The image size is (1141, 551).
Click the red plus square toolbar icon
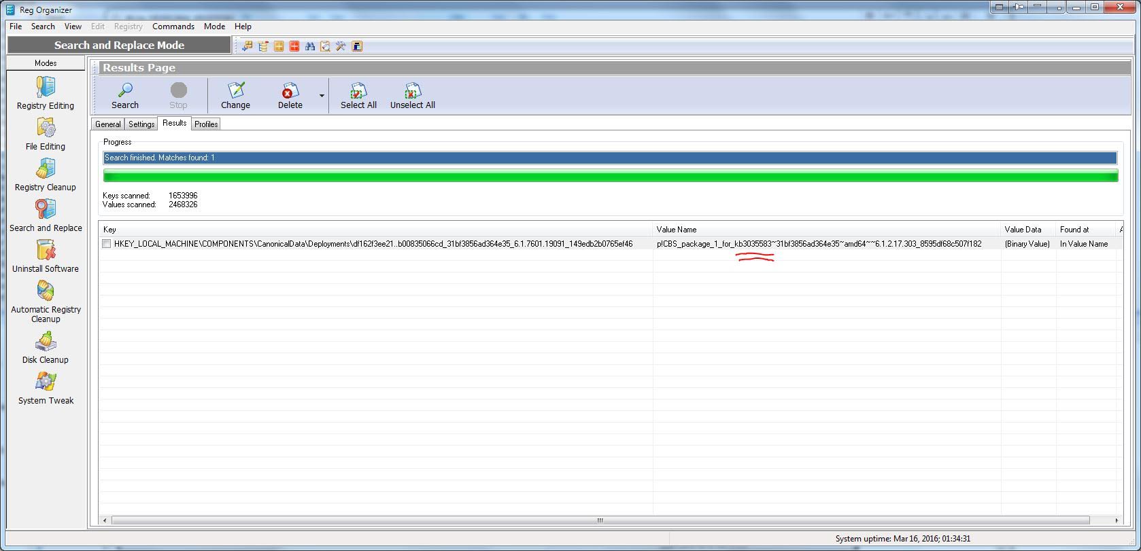pyautogui.click(x=294, y=46)
